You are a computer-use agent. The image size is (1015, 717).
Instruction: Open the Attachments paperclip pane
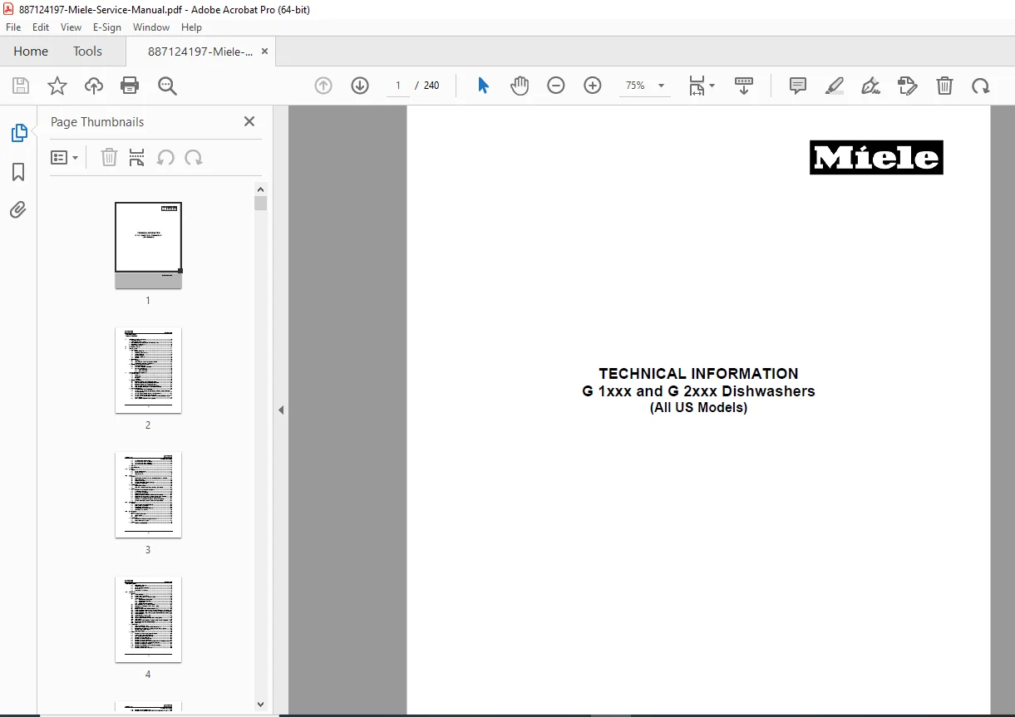click(18, 209)
